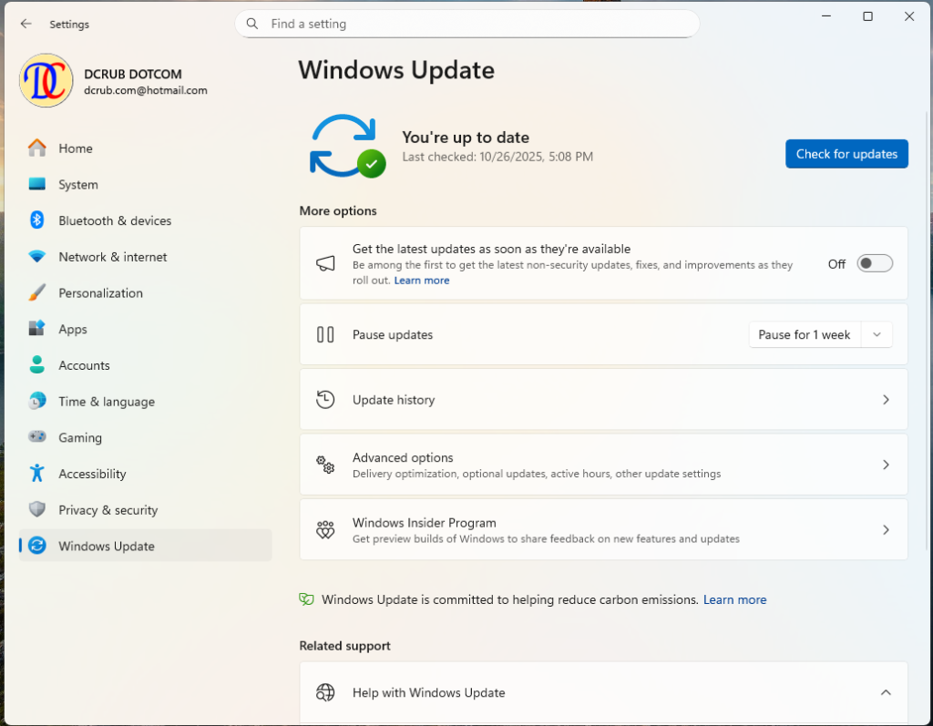Open Bluetooth & devices page
Image resolution: width=933 pixels, height=726 pixels.
point(145,220)
